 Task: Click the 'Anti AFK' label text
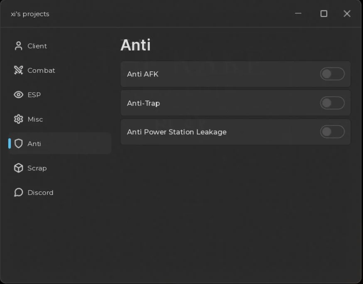[142, 74]
